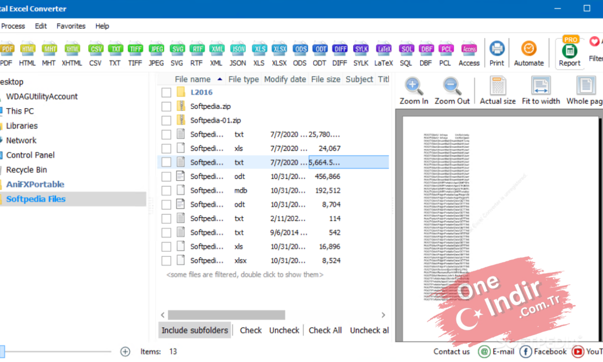Open the PRO Report tool

[570, 53]
